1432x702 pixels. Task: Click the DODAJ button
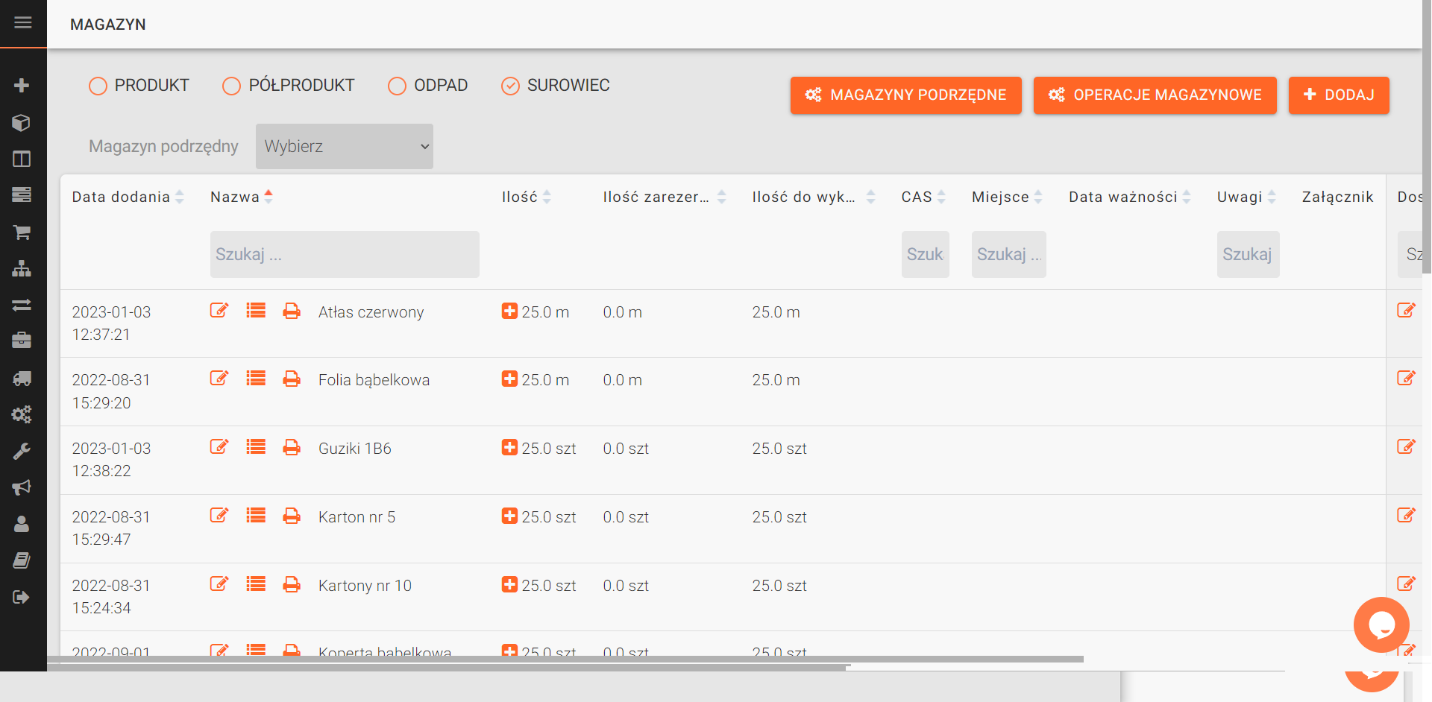[1338, 95]
